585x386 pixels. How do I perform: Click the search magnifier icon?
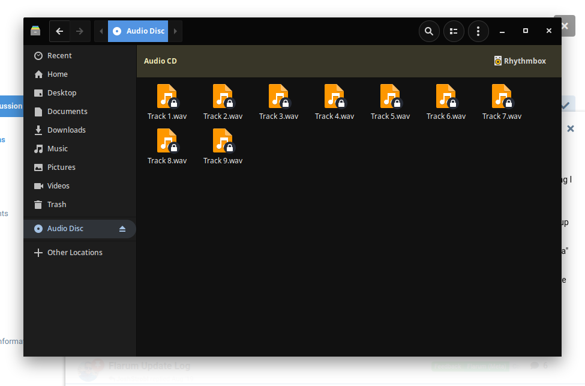click(x=429, y=31)
